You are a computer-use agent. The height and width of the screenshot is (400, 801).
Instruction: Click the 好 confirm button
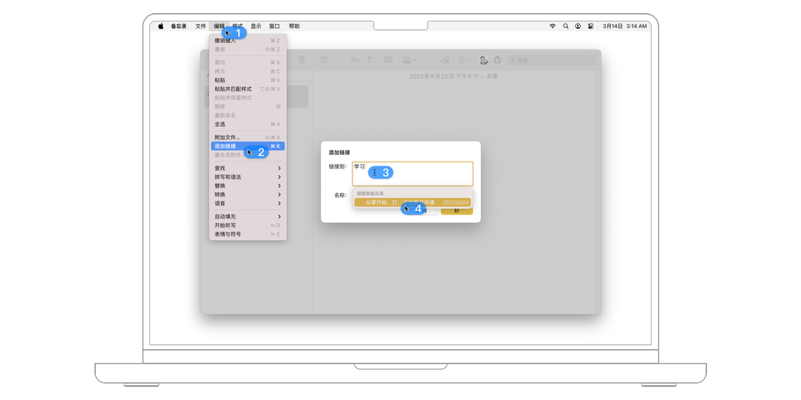coord(456,211)
